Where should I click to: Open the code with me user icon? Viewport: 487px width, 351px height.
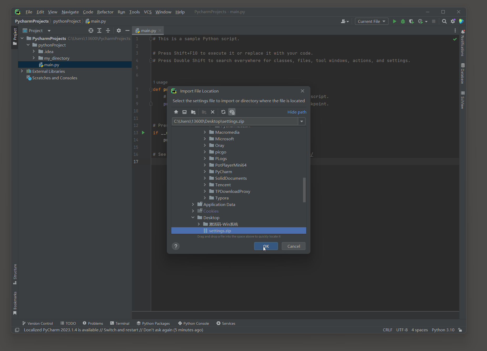pyautogui.click(x=345, y=21)
